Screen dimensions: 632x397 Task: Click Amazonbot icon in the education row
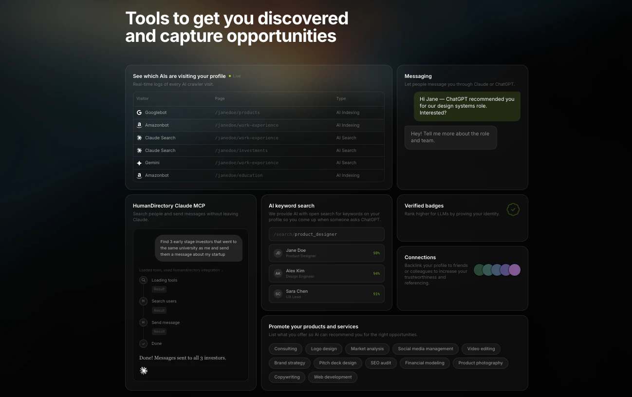point(139,175)
